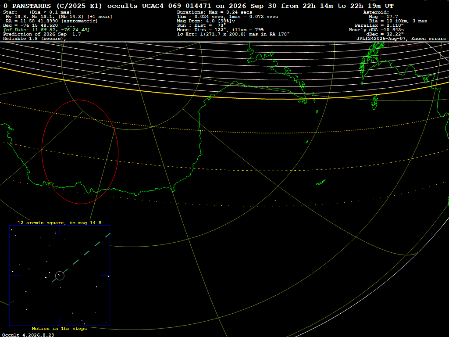
Task: Click the 'Occult 4.2026.8.29' version text
Action: (x=28, y=335)
